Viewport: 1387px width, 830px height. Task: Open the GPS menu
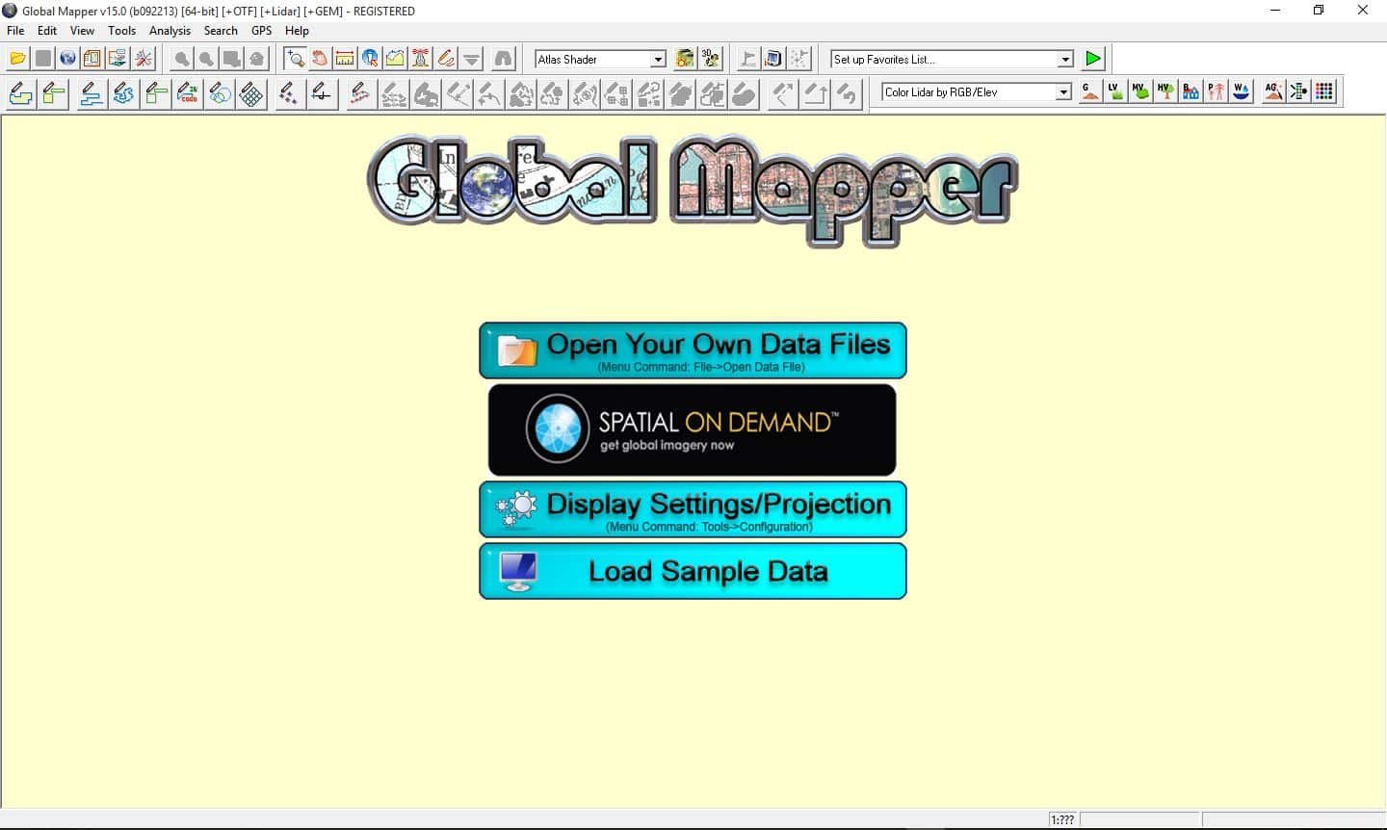pos(261,31)
